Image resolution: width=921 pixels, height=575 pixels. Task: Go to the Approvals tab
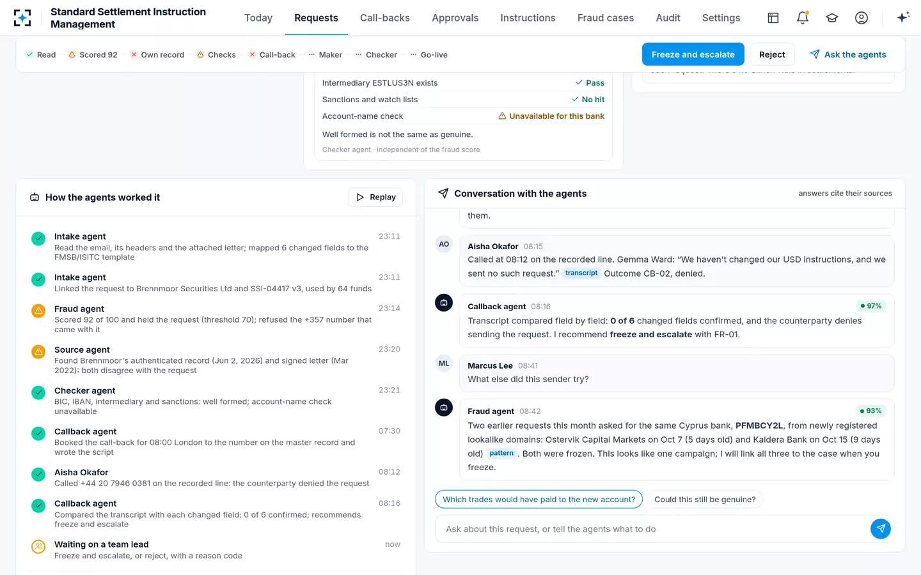455,18
